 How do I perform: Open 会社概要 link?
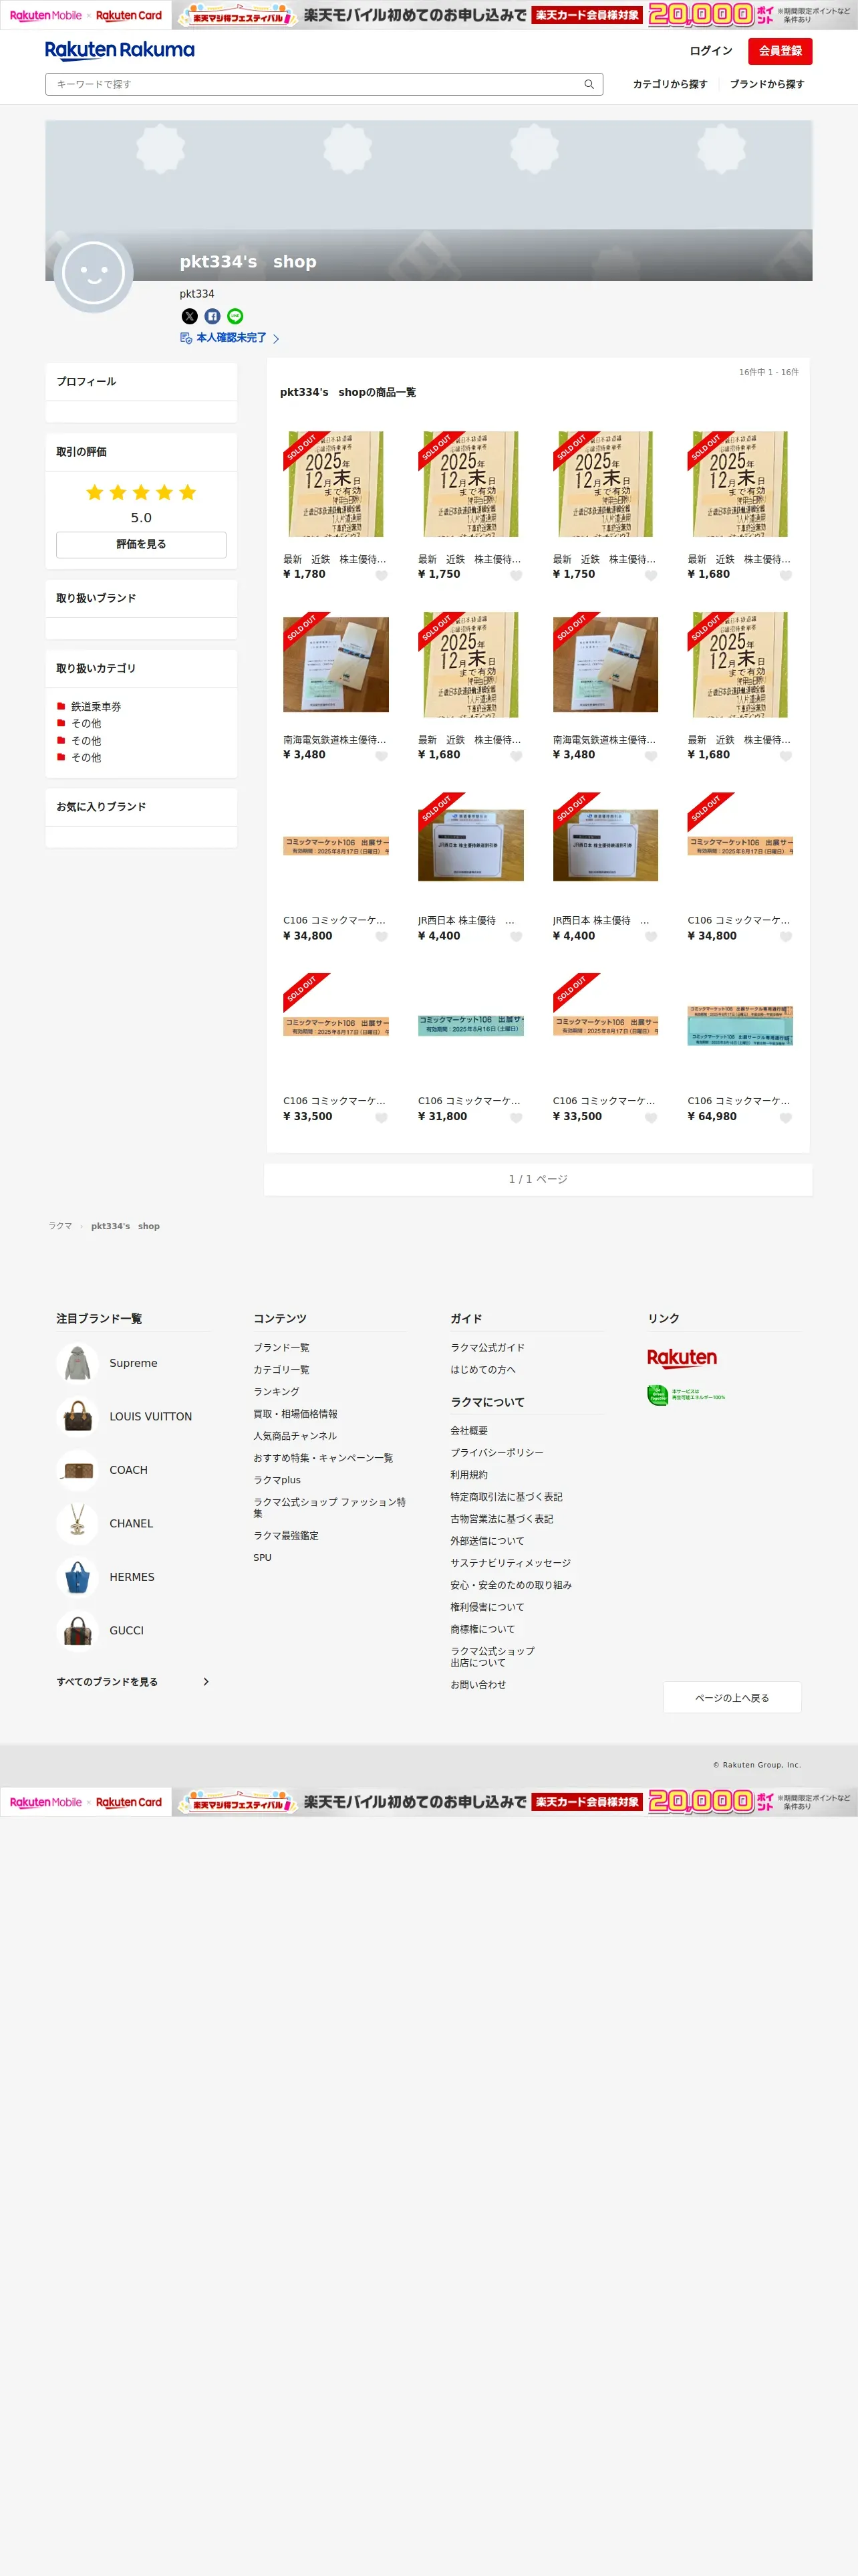(468, 1431)
